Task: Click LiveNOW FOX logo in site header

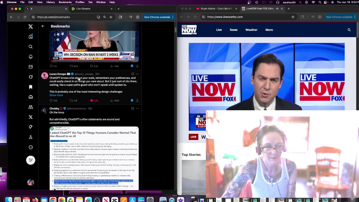Action: point(189,30)
